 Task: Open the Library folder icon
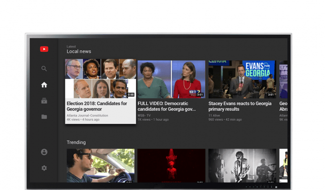[x=44, y=117]
